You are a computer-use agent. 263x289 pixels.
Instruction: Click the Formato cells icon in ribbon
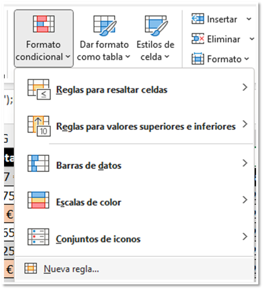pos(198,58)
